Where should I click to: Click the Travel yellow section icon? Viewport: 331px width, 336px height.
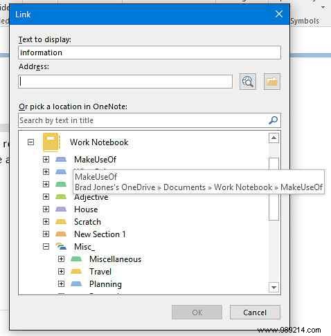(x=76, y=271)
